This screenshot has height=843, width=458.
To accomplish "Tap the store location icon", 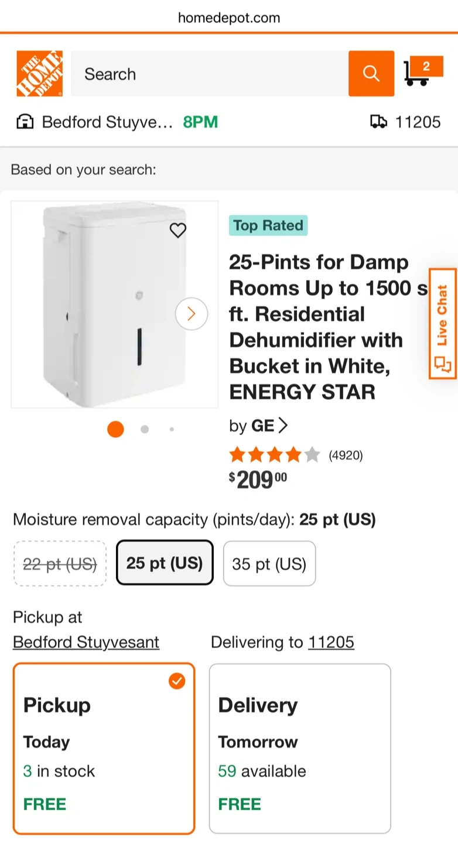I will tap(25, 122).
